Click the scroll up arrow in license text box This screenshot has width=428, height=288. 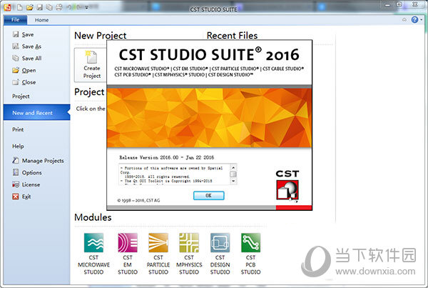[x=233, y=167]
